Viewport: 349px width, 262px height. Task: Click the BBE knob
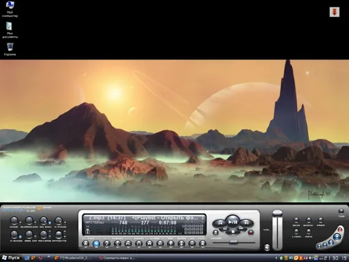click(x=29, y=235)
